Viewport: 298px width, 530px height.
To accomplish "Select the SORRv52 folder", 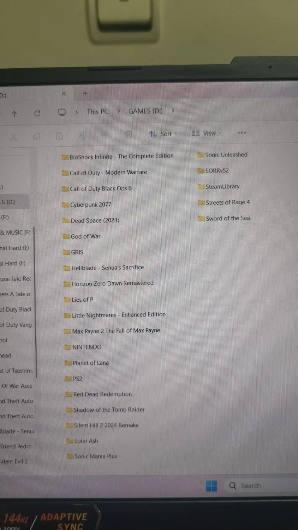I will click(x=213, y=171).
